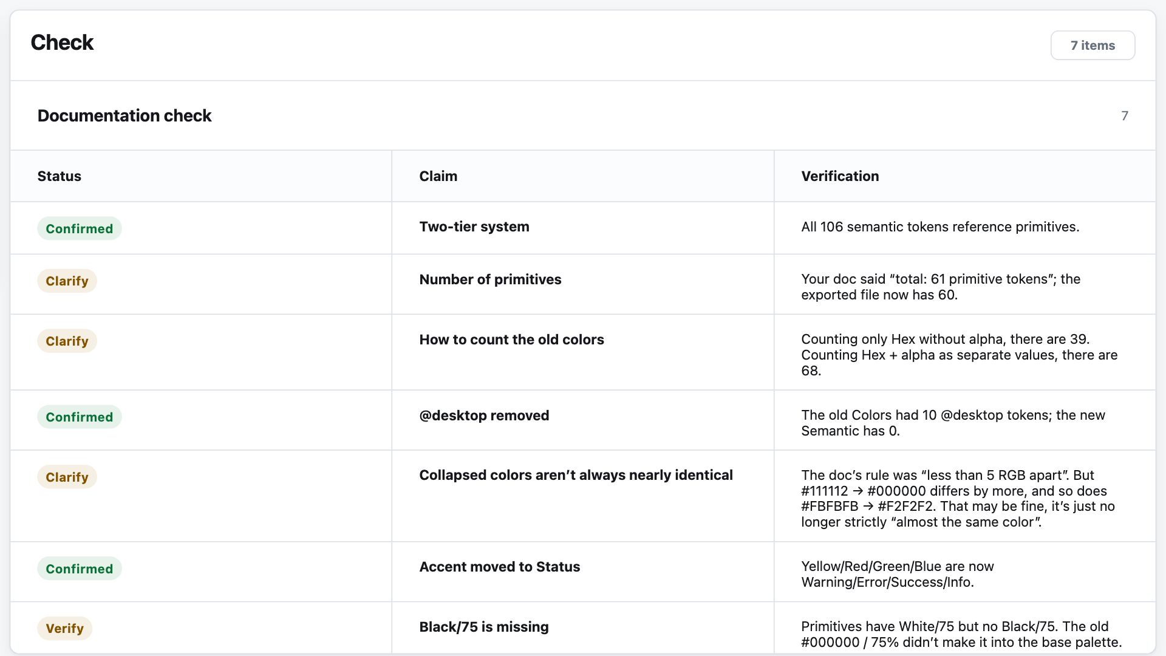1166x656 pixels.
Task: Select Accent moved to Status claim
Action: [x=499, y=567]
